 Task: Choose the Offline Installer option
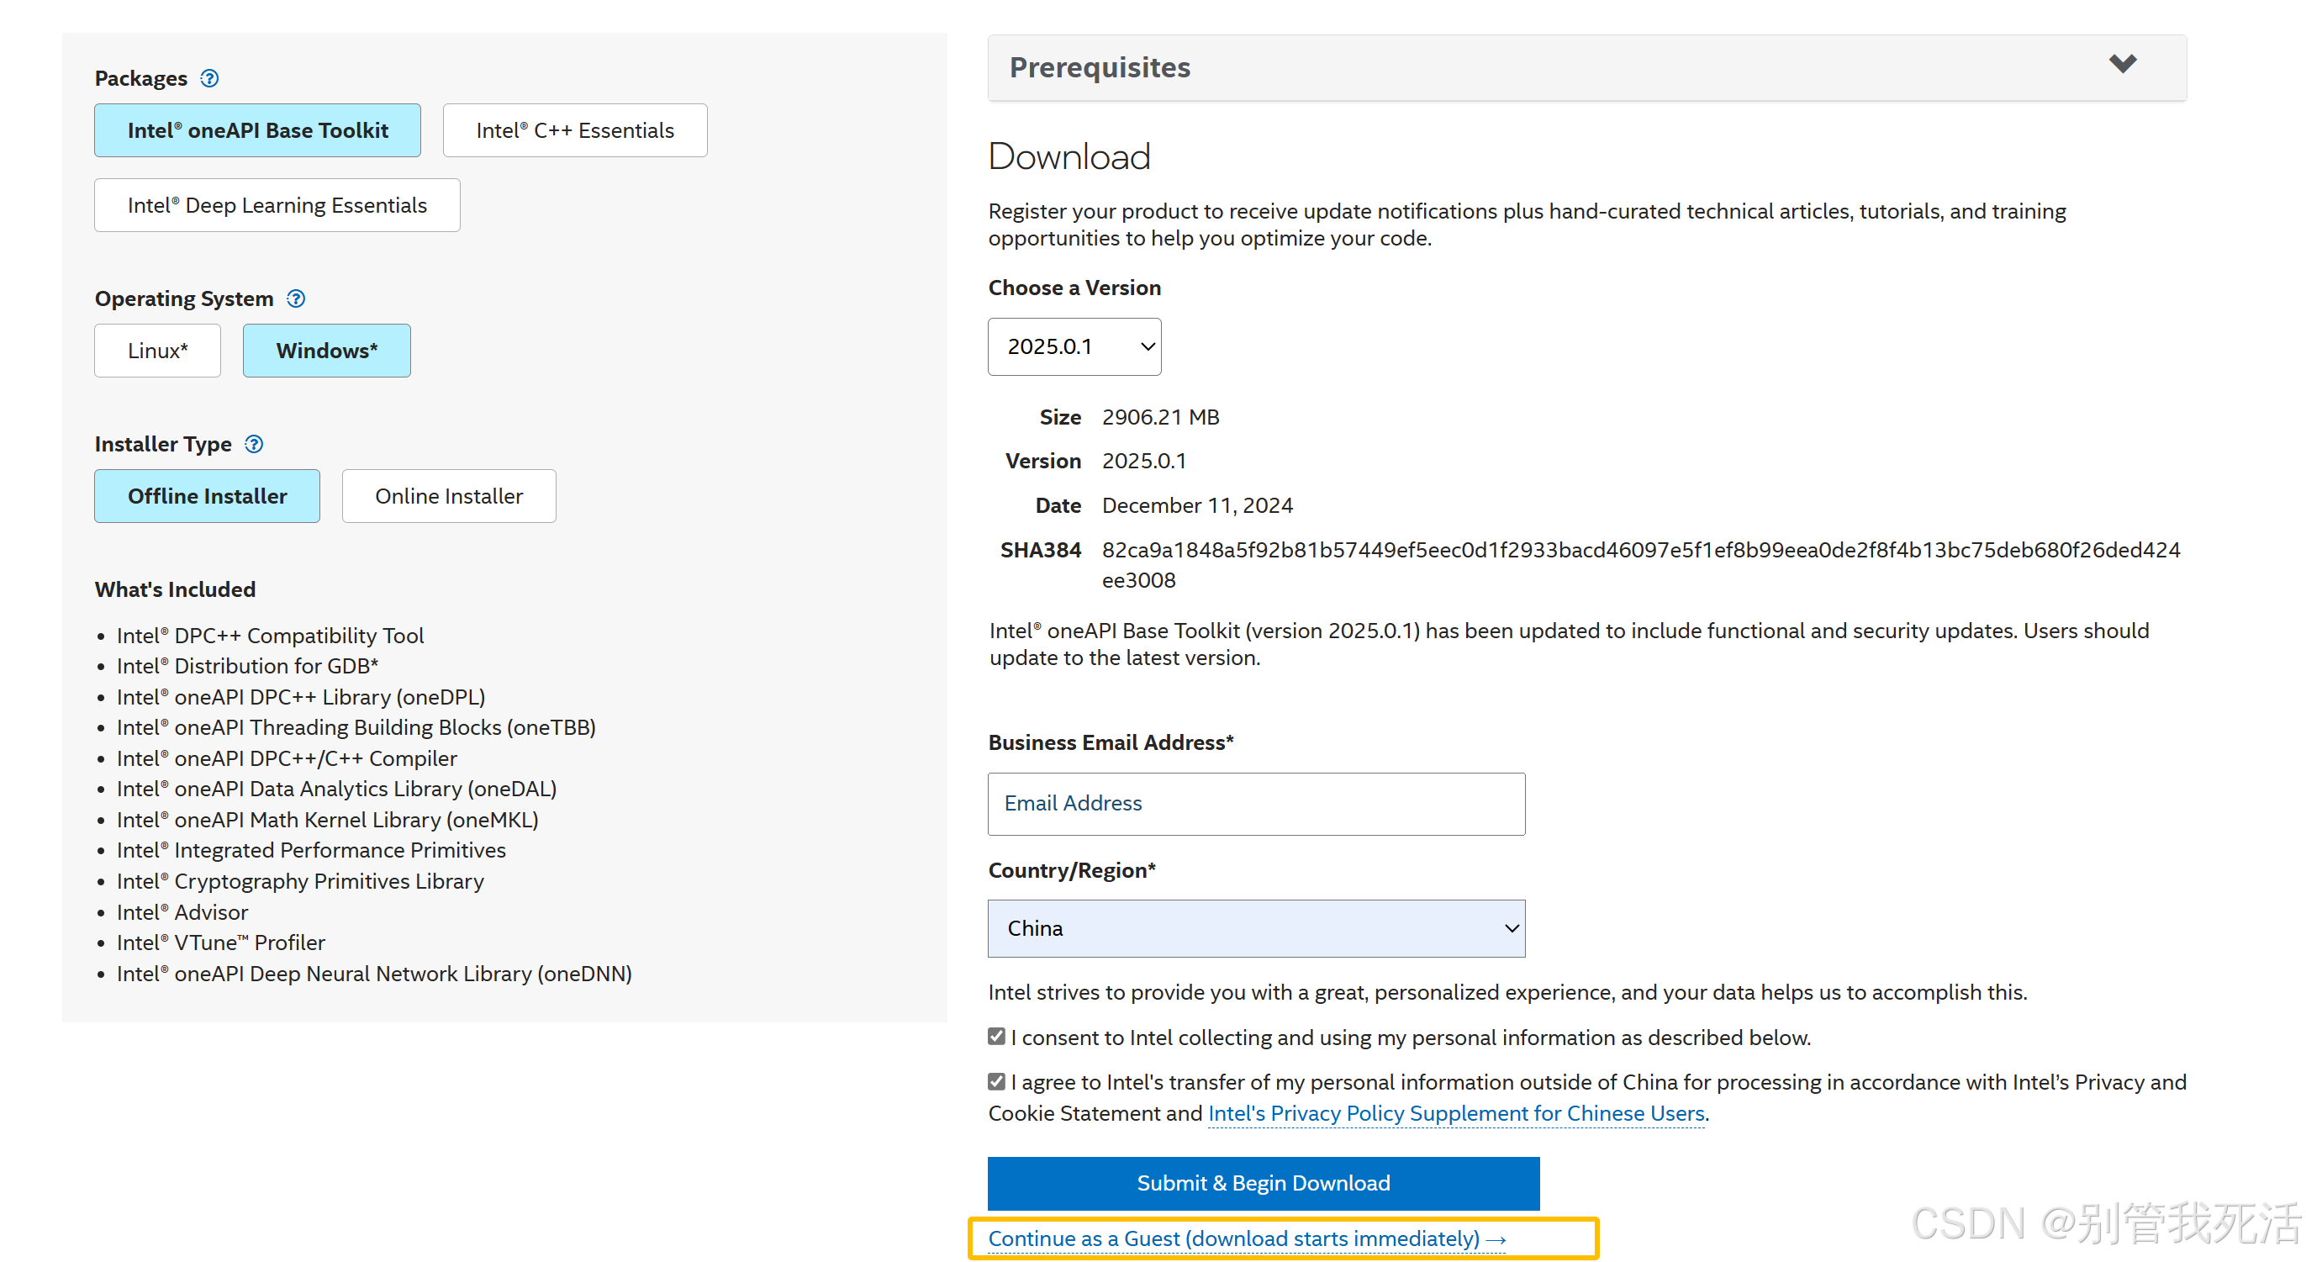click(207, 496)
